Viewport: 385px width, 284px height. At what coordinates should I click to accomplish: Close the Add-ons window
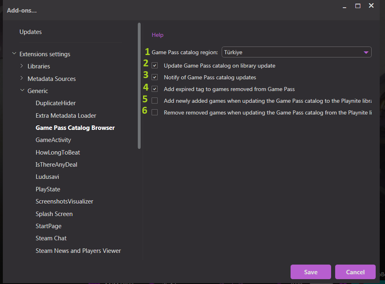pyautogui.click(x=371, y=6)
